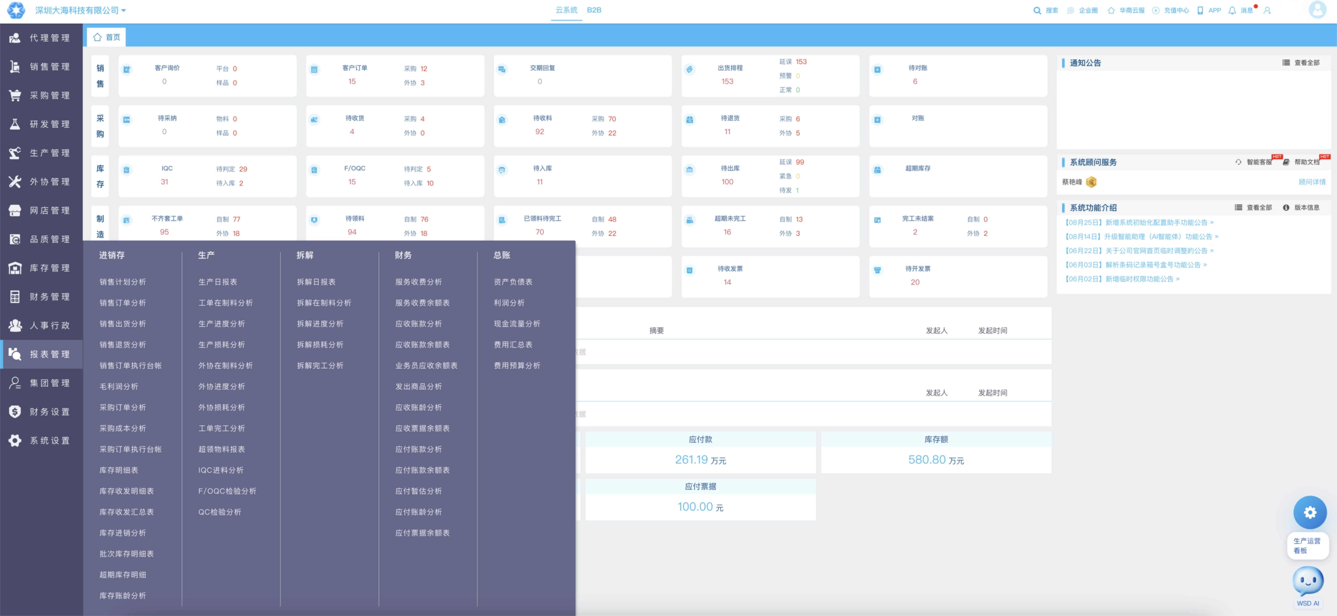Select the 首页 home tab
Viewport: 1337px width, 616px height.
point(106,37)
